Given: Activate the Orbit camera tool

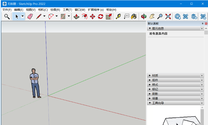Looking at the screenshot, I should (x=143, y=17).
